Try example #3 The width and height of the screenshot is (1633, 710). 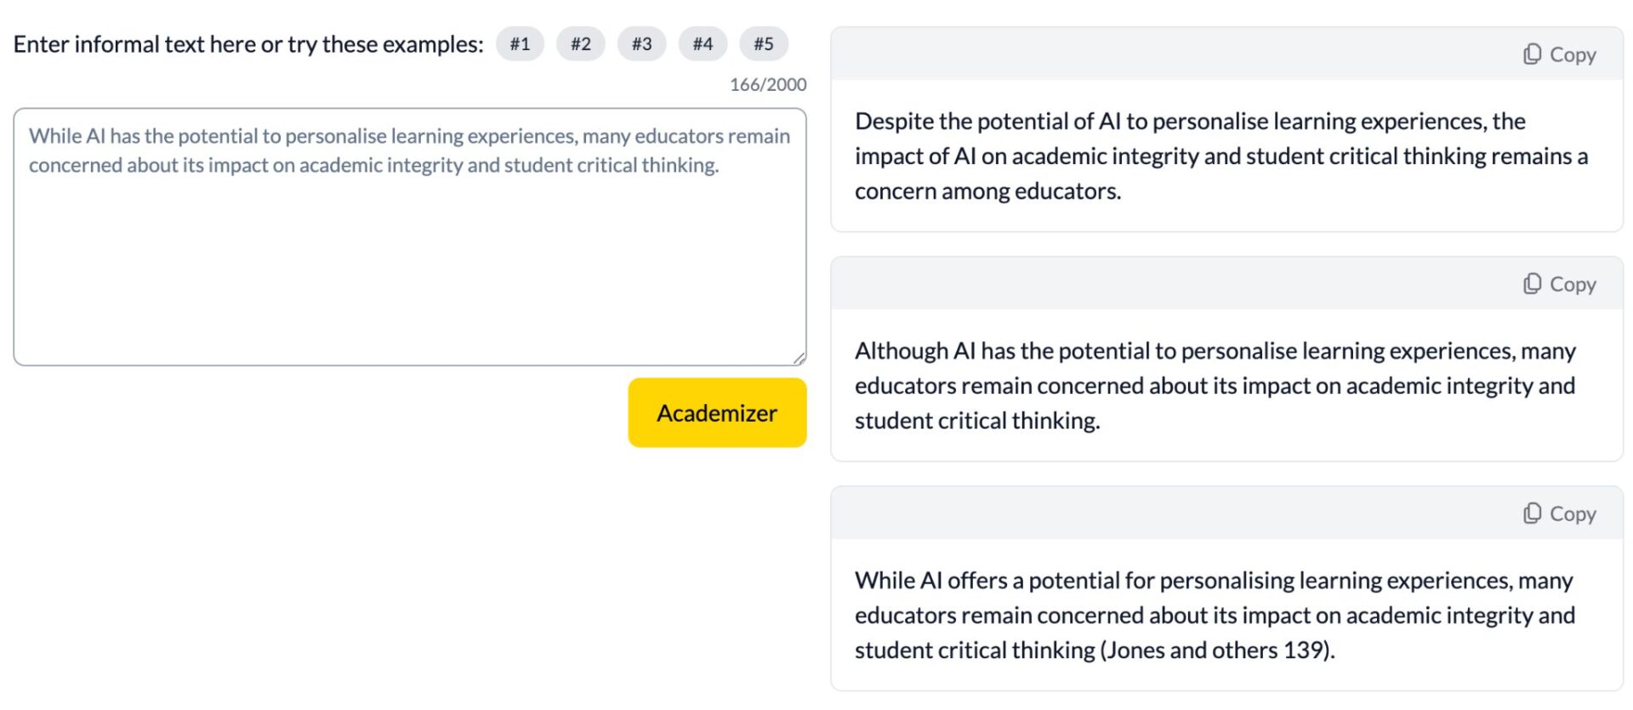point(641,44)
